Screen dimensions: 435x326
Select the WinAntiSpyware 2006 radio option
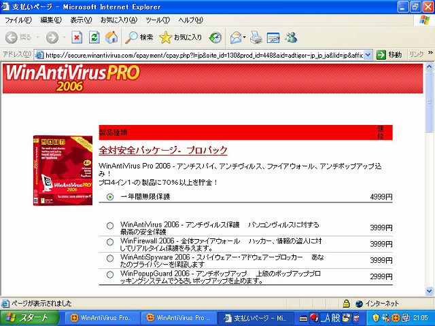click(110, 258)
